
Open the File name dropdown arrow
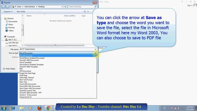pos(95,49)
